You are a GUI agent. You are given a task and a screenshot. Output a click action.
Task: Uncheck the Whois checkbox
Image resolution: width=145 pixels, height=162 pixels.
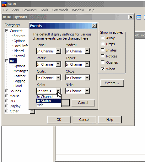tap(103, 69)
